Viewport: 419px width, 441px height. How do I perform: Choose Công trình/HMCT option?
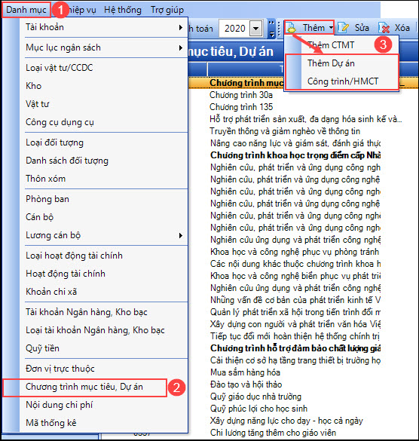(343, 81)
